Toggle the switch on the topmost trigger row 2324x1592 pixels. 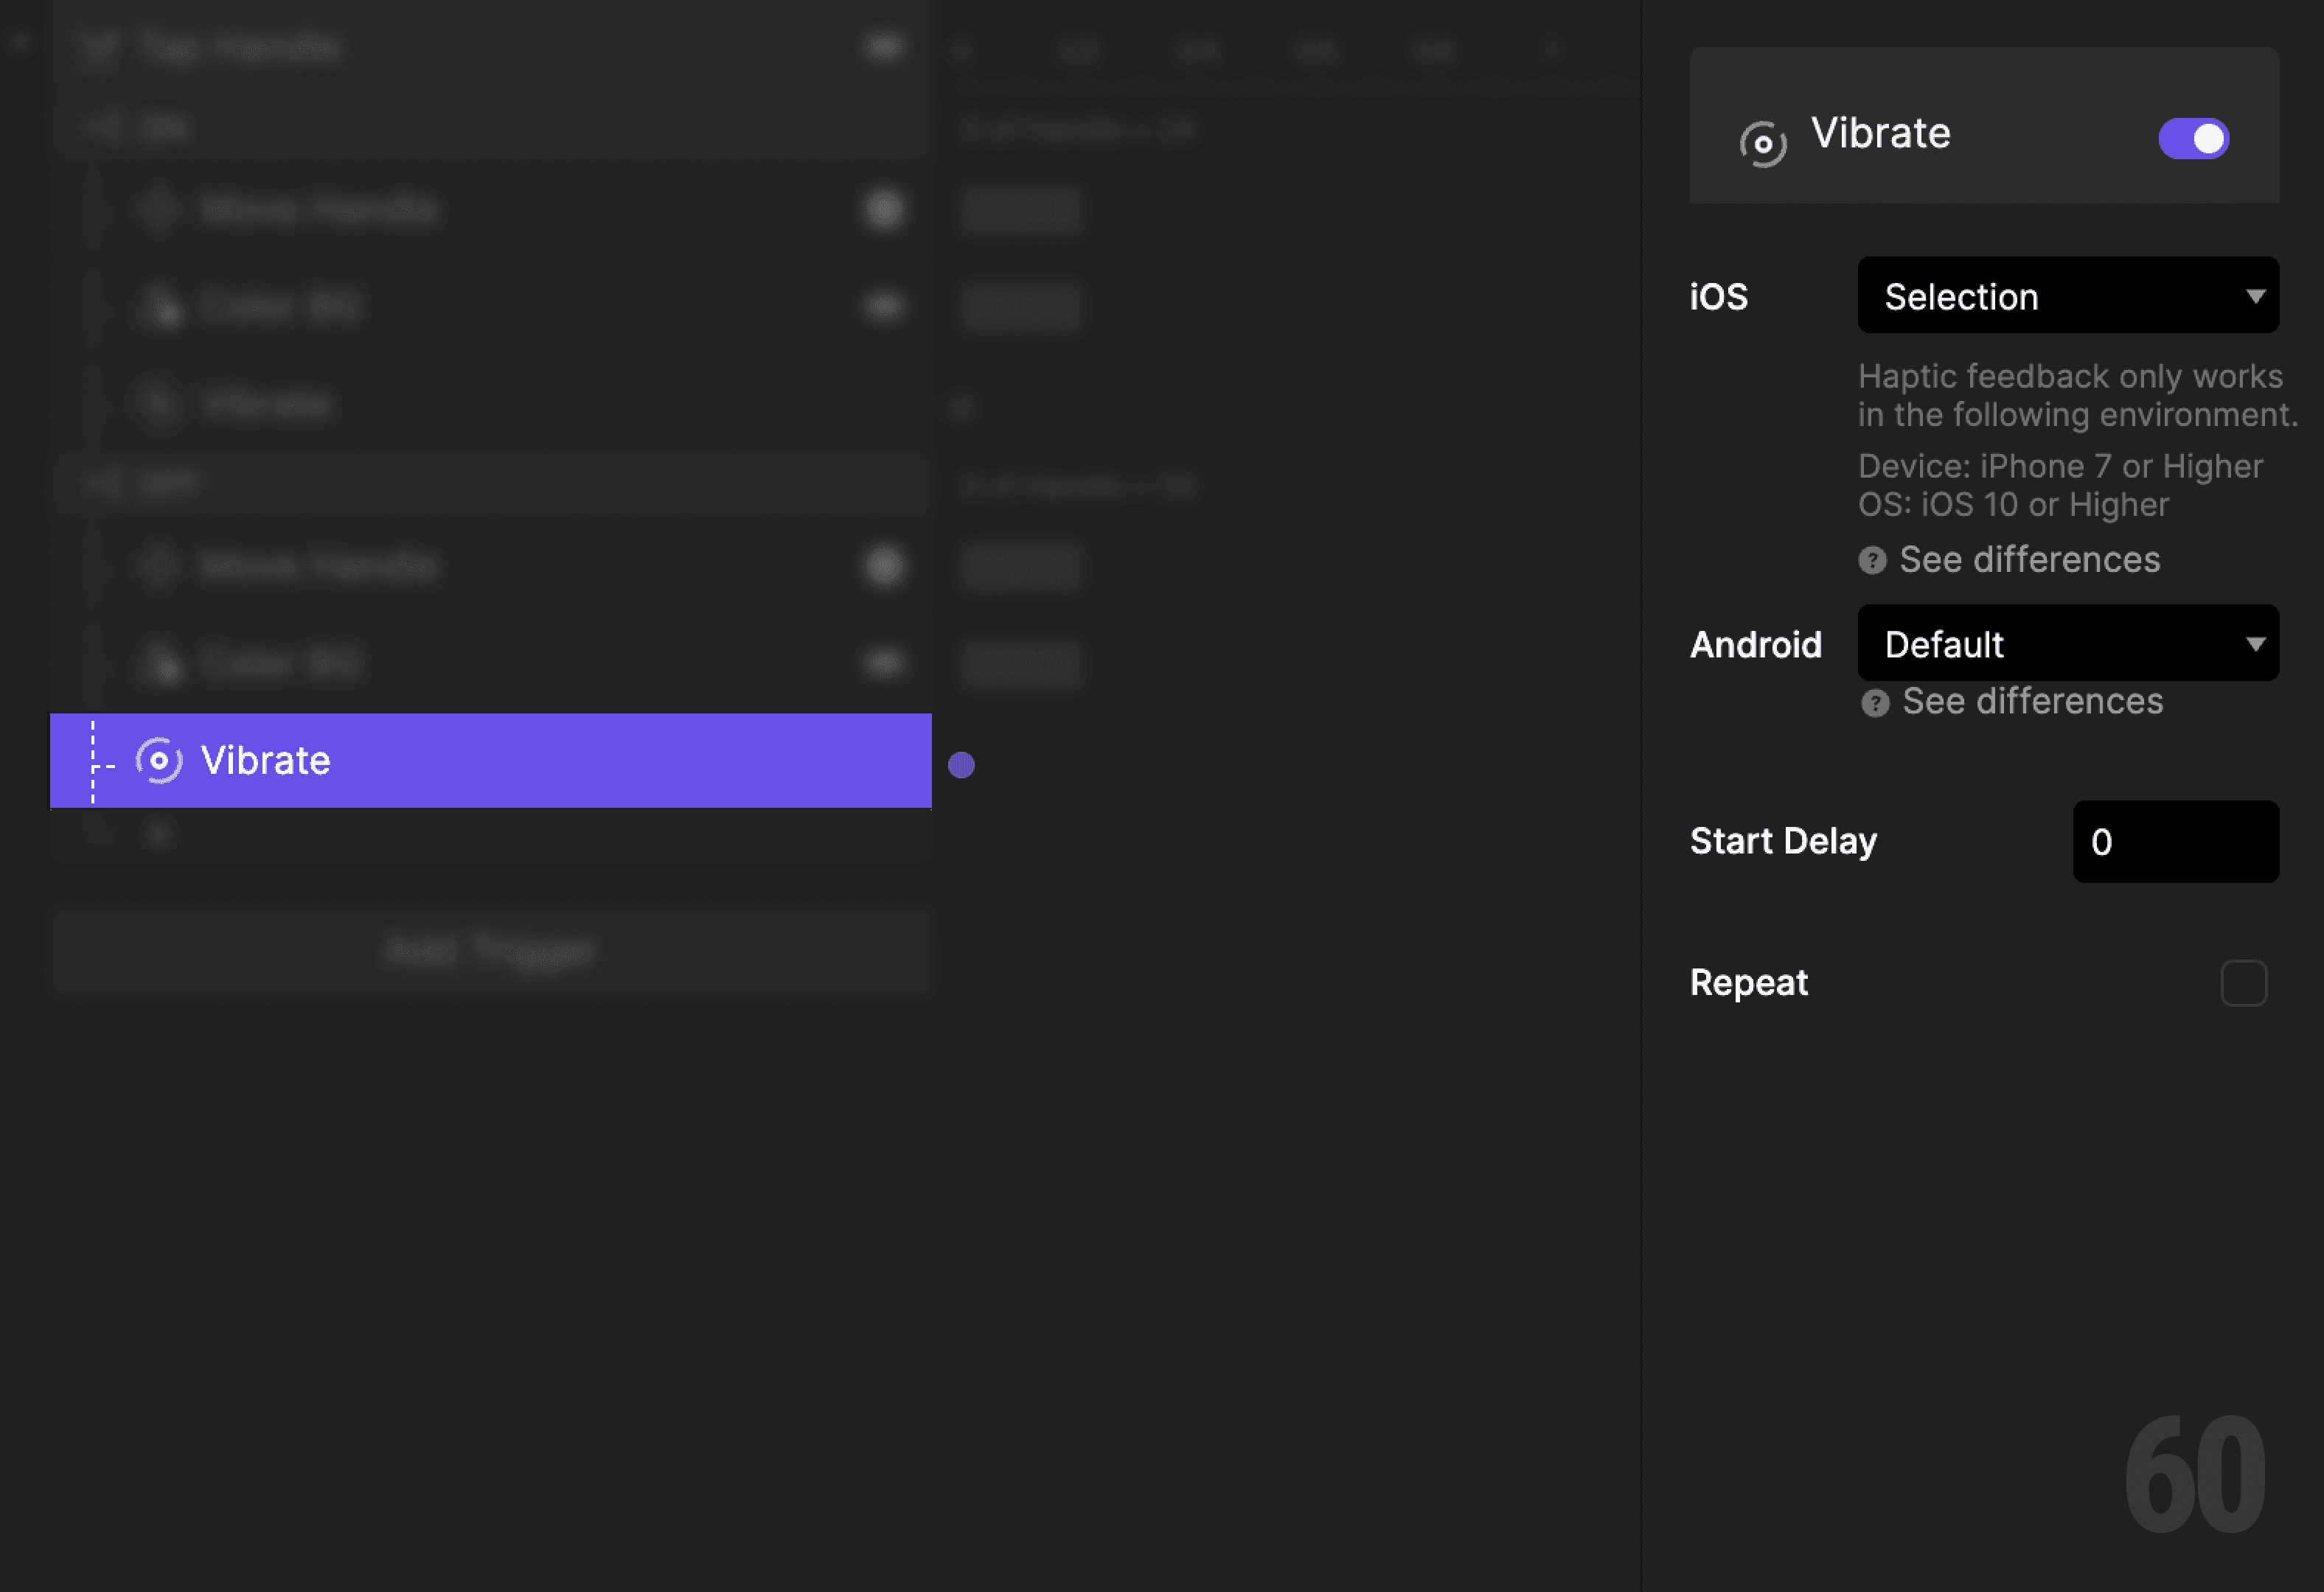tap(884, 46)
